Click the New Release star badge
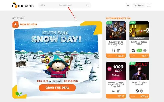 [x=15, y=24]
